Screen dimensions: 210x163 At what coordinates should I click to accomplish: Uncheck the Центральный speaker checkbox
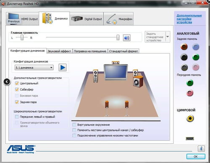pos(17,83)
